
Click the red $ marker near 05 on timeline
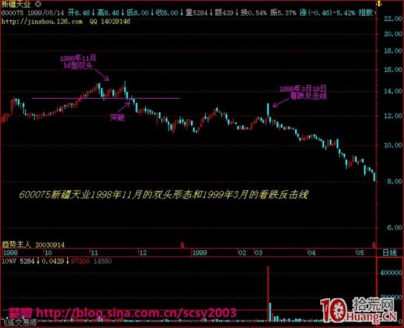(x=374, y=244)
